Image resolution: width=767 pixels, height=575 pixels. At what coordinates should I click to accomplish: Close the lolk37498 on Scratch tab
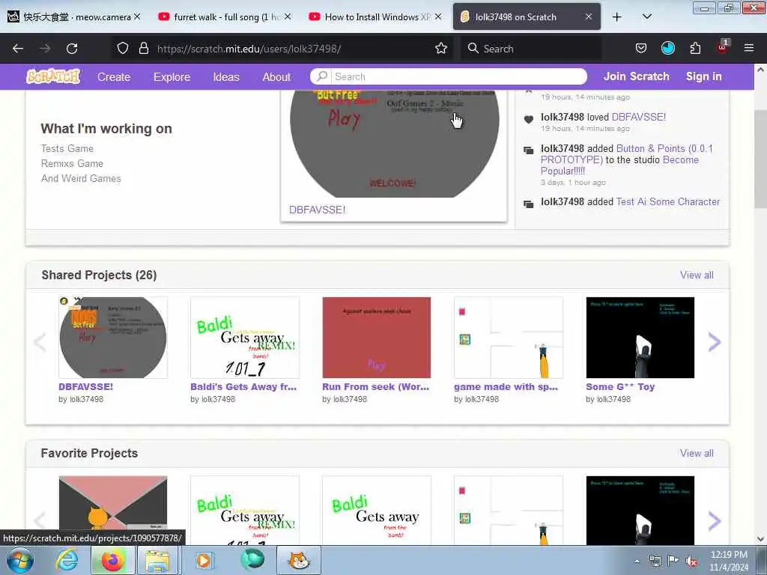click(x=589, y=16)
